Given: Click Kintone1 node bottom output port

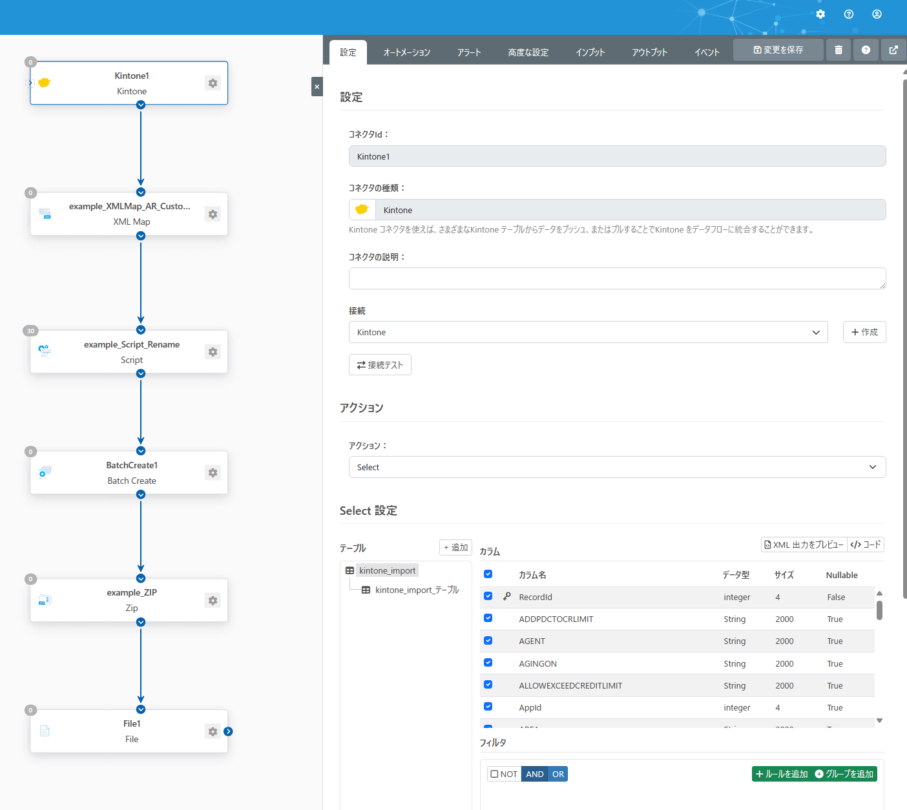Looking at the screenshot, I should coord(141,105).
